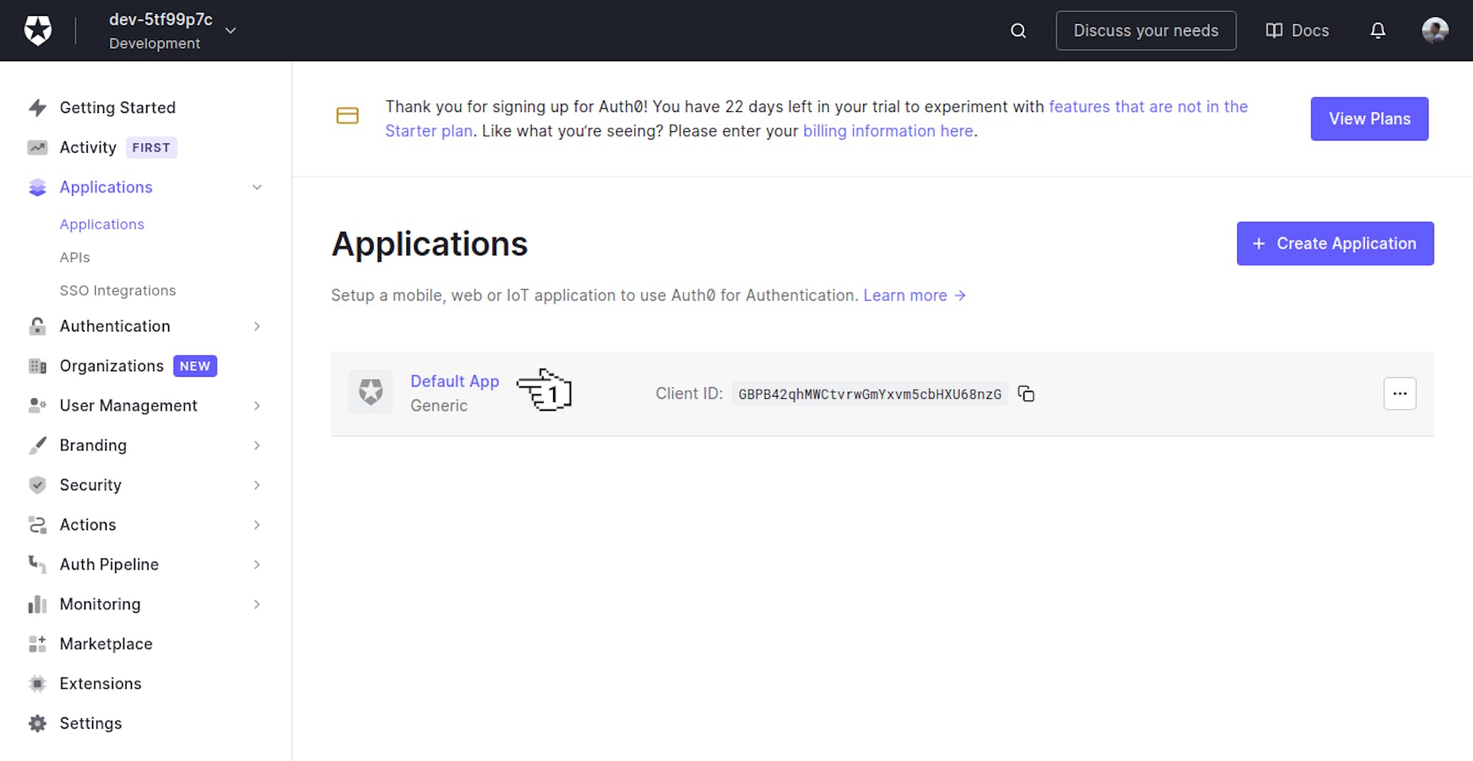Expand the Authentication section
Screen dimensions: 1473x761
tap(257, 326)
